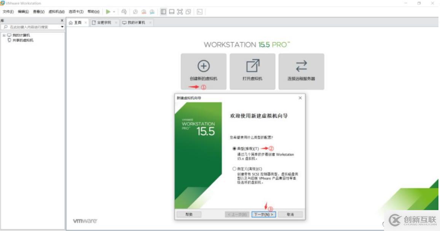Close the 新建虚拟机向导 dialog
This screenshot has height=231, width=440.
300,98
